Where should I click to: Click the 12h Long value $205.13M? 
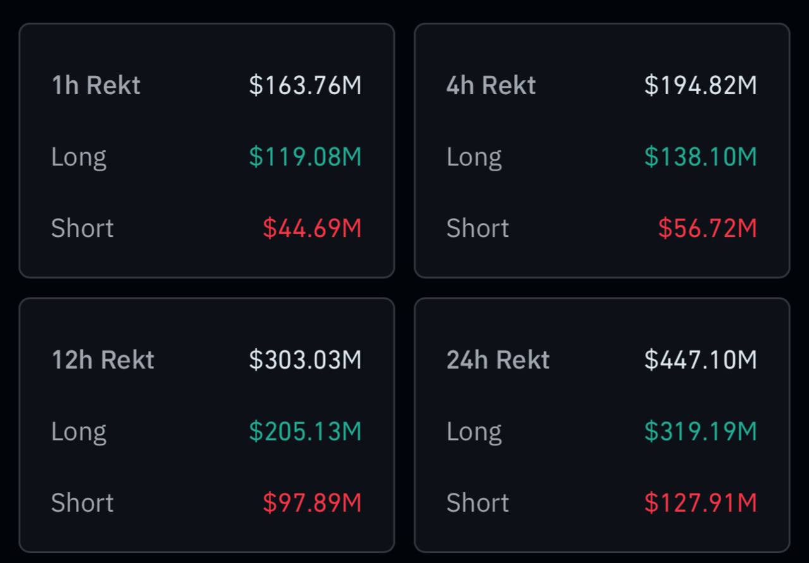[305, 431]
